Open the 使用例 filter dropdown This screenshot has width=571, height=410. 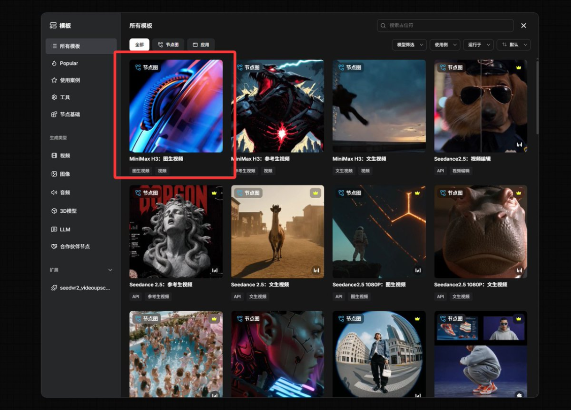pos(445,45)
